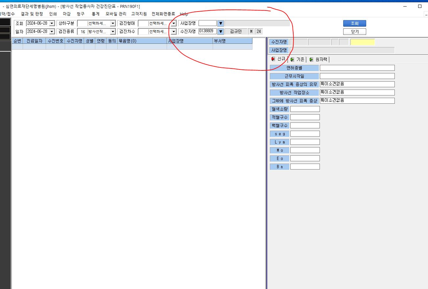
Task: Expand the 검진차수 dropdown
Action: point(174,32)
